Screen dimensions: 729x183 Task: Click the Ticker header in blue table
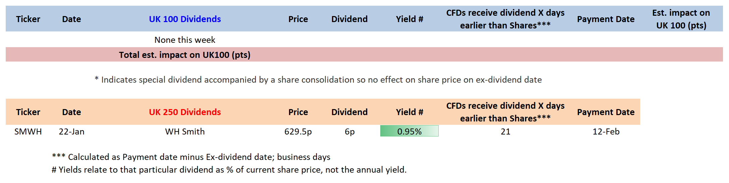click(x=28, y=19)
